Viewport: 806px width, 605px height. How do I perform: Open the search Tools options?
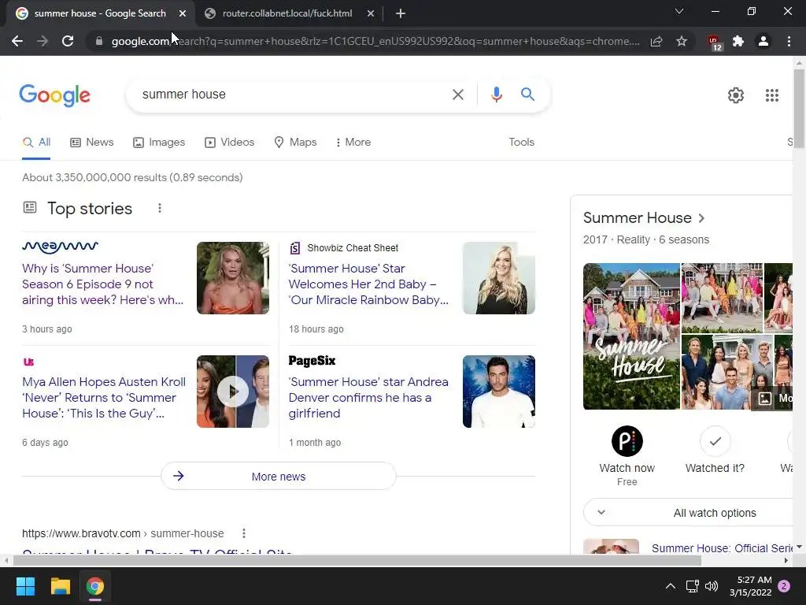(x=521, y=142)
